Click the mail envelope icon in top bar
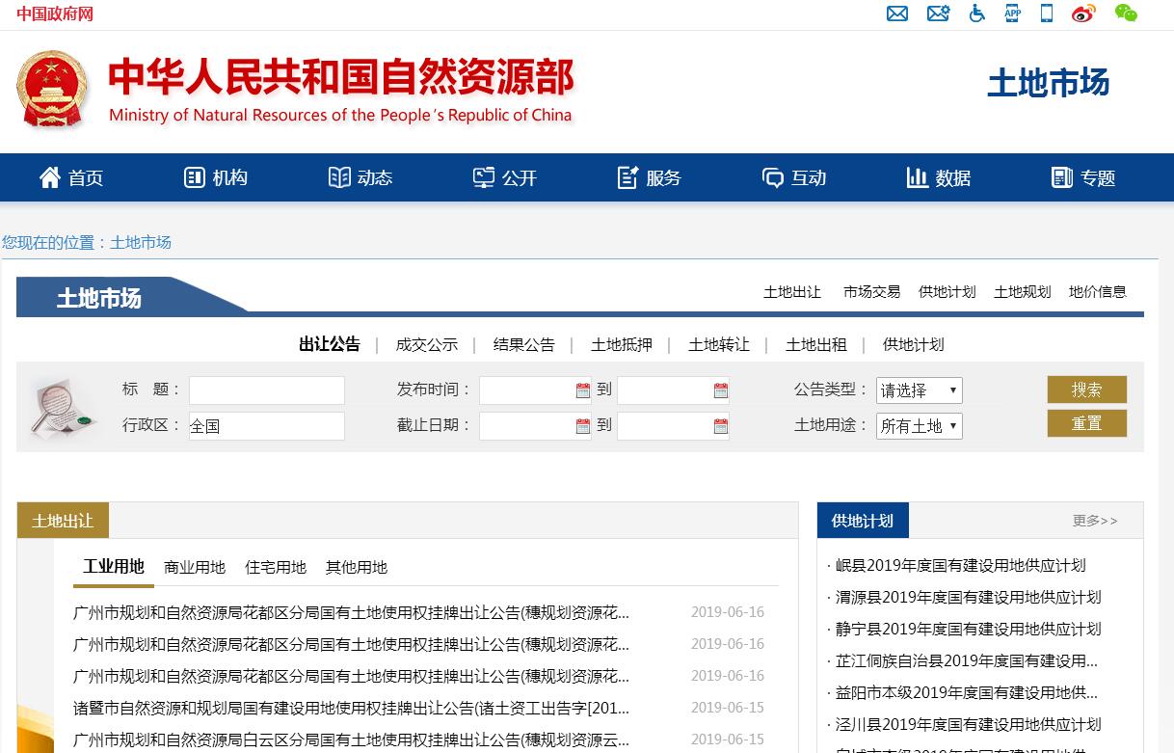1174x753 pixels. click(x=897, y=13)
